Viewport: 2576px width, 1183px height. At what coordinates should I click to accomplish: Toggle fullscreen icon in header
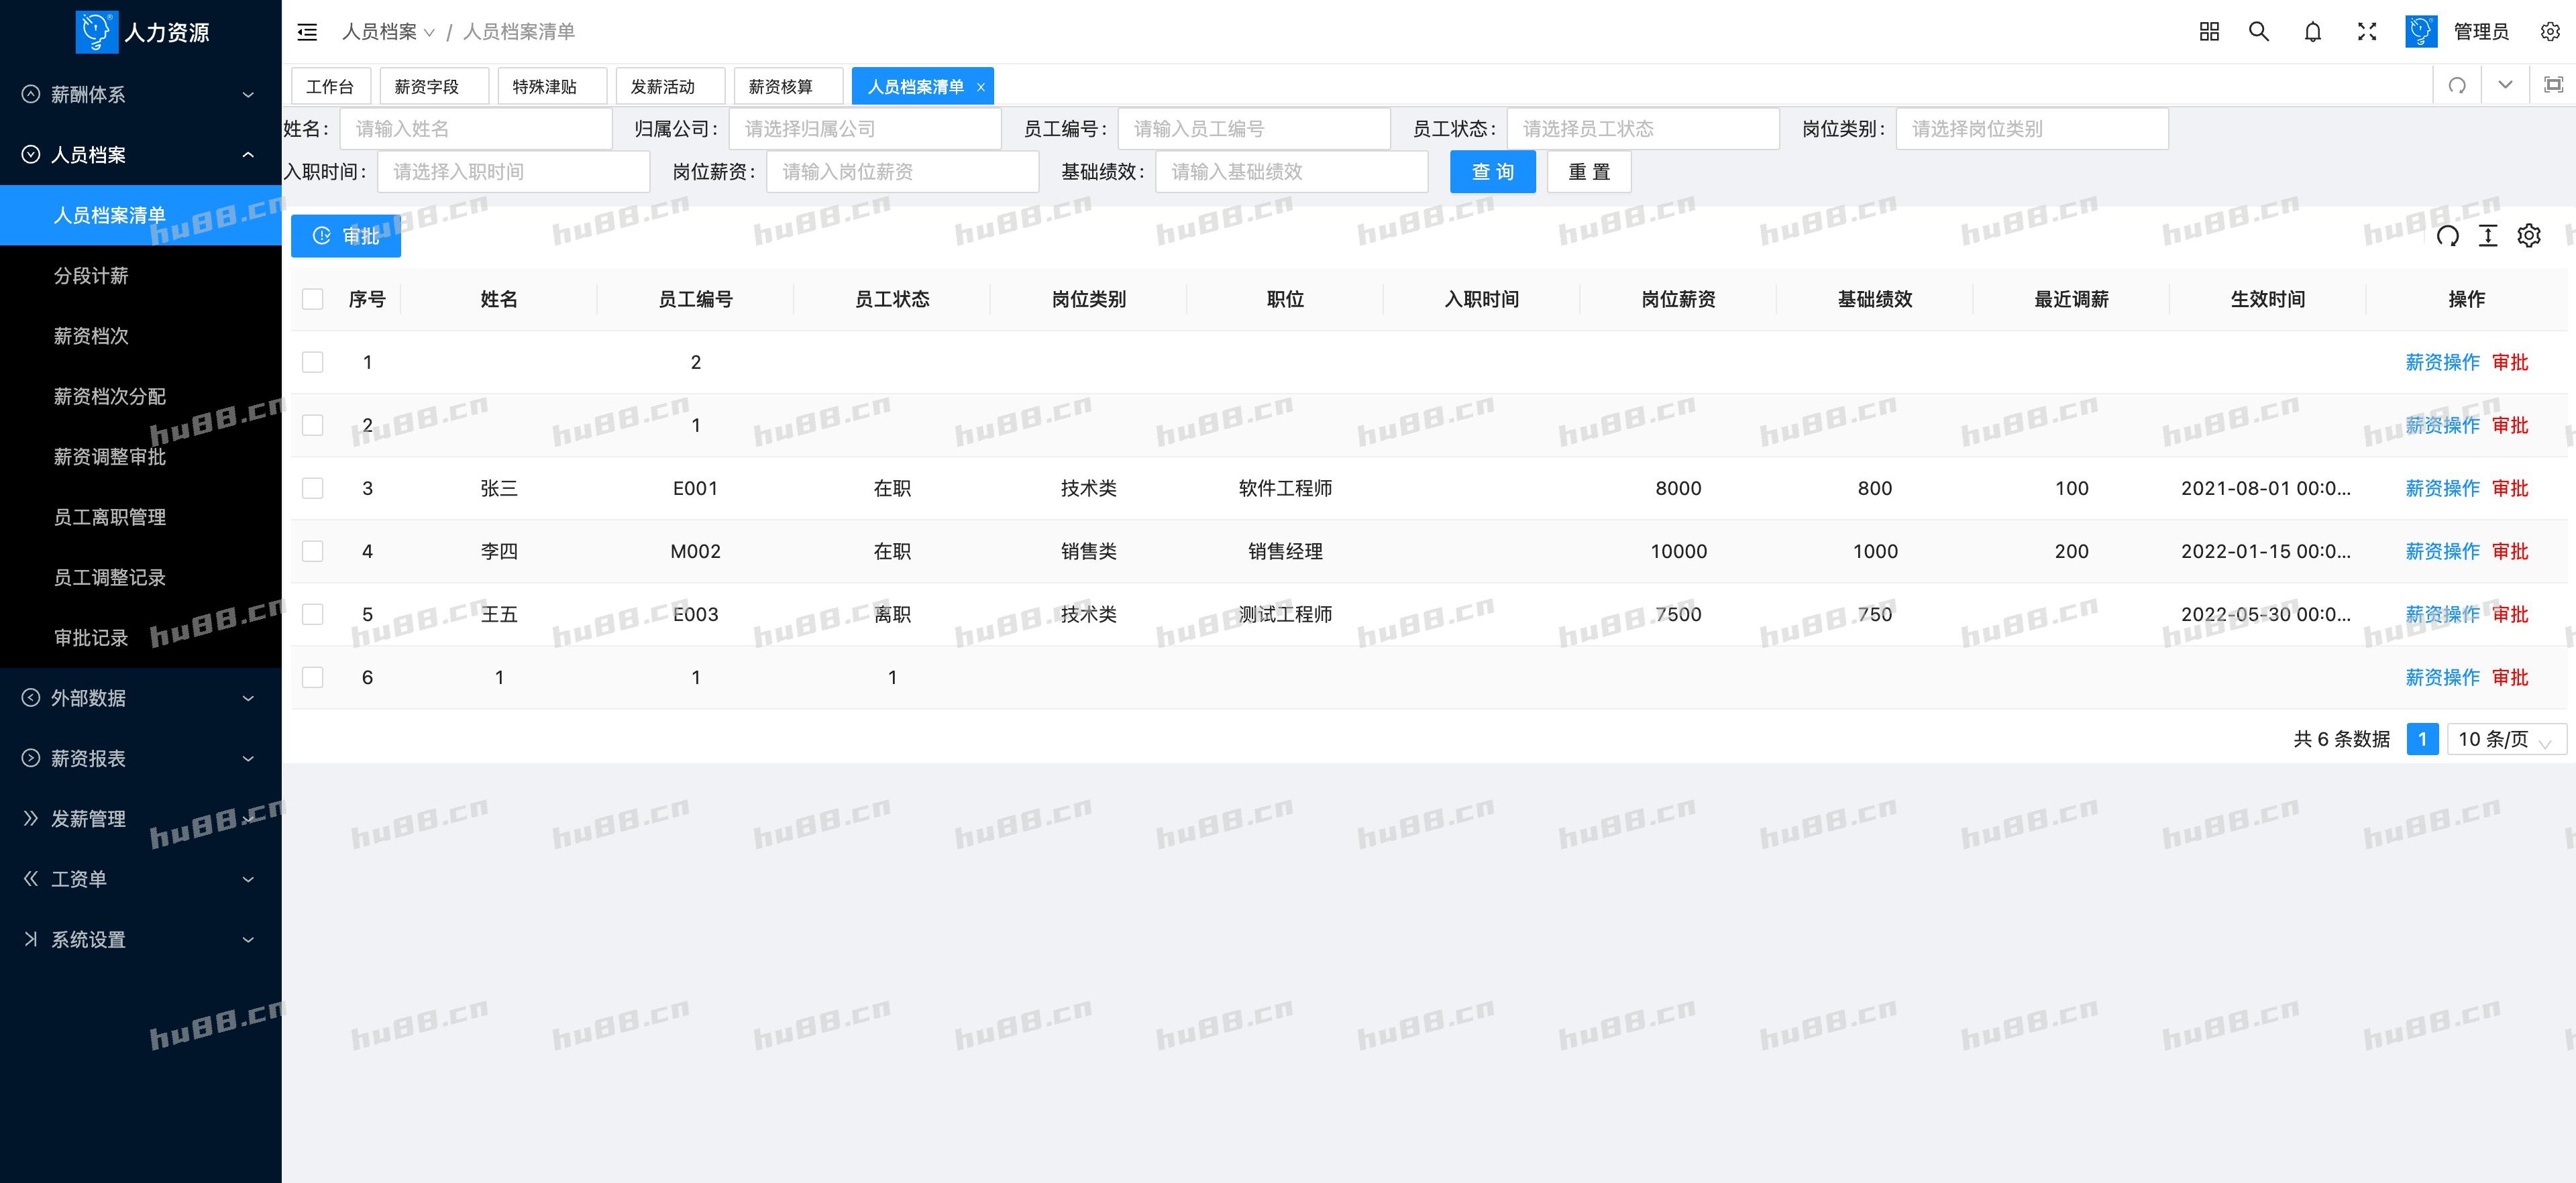point(2367,32)
